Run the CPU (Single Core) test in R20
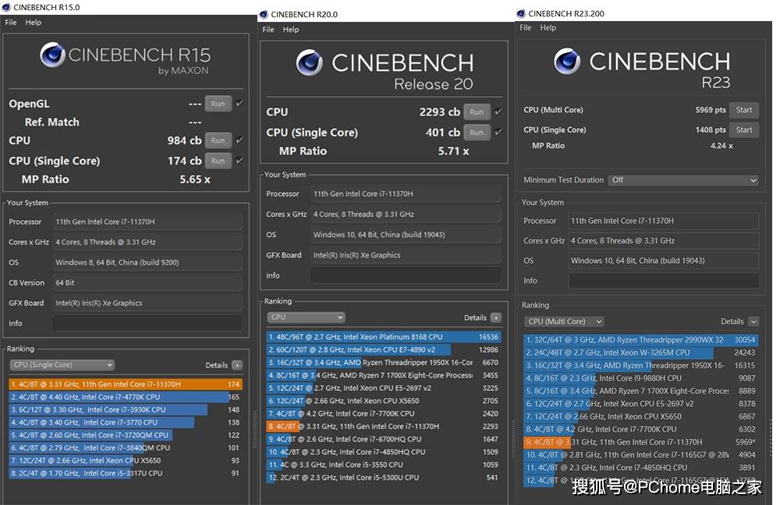The height and width of the screenshot is (505, 780). point(477,133)
